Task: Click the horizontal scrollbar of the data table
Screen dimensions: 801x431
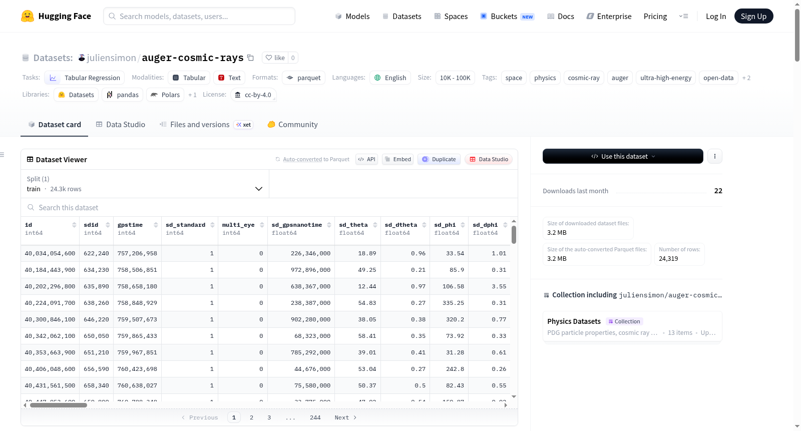Action: 58,405
